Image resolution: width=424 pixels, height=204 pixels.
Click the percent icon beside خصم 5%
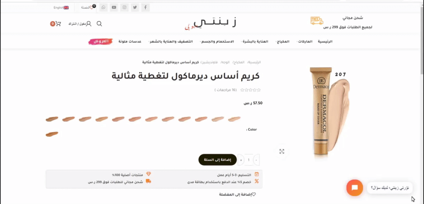pyautogui.click(x=257, y=181)
